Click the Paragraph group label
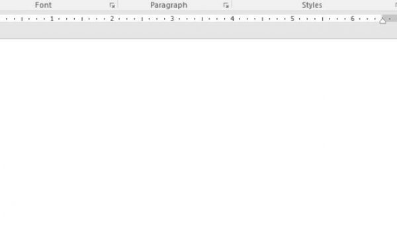 pyautogui.click(x=169, y=5)
